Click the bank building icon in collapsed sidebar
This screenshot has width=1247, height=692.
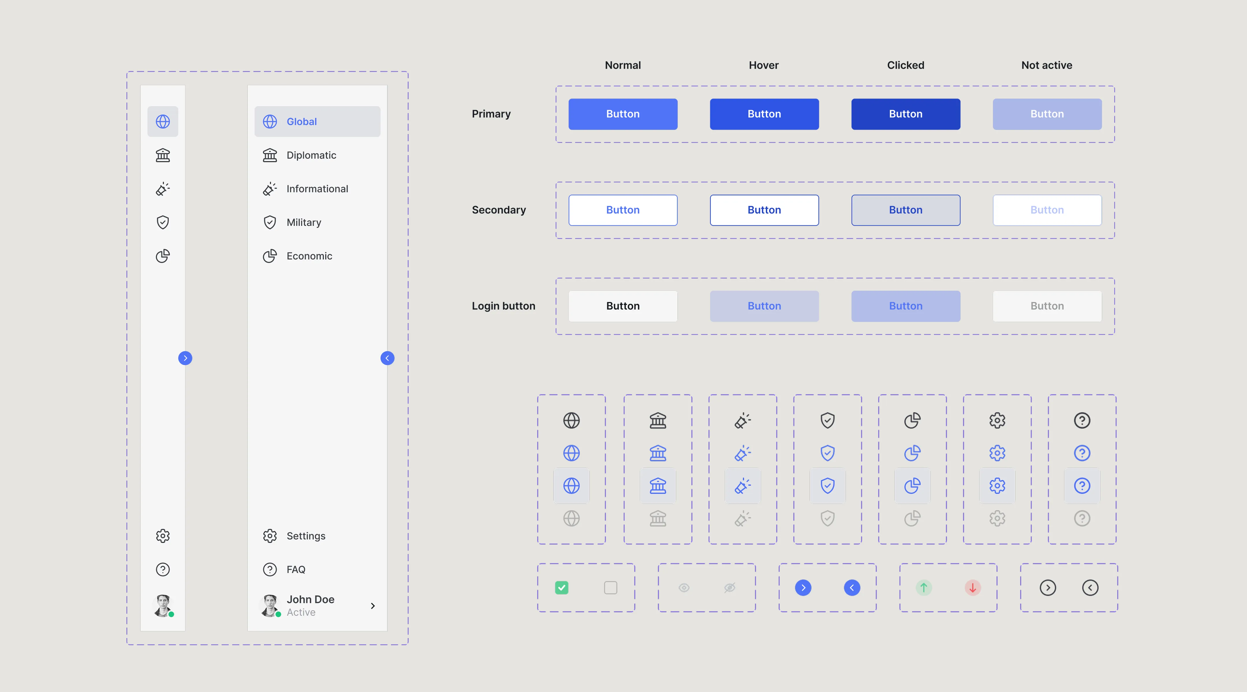tap(163, 155)
